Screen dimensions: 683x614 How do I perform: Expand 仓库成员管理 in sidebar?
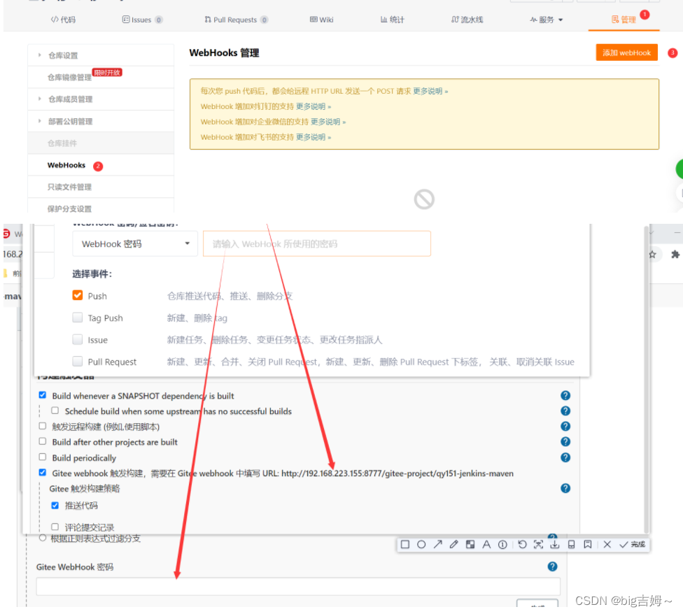click(x=40, y=99)
